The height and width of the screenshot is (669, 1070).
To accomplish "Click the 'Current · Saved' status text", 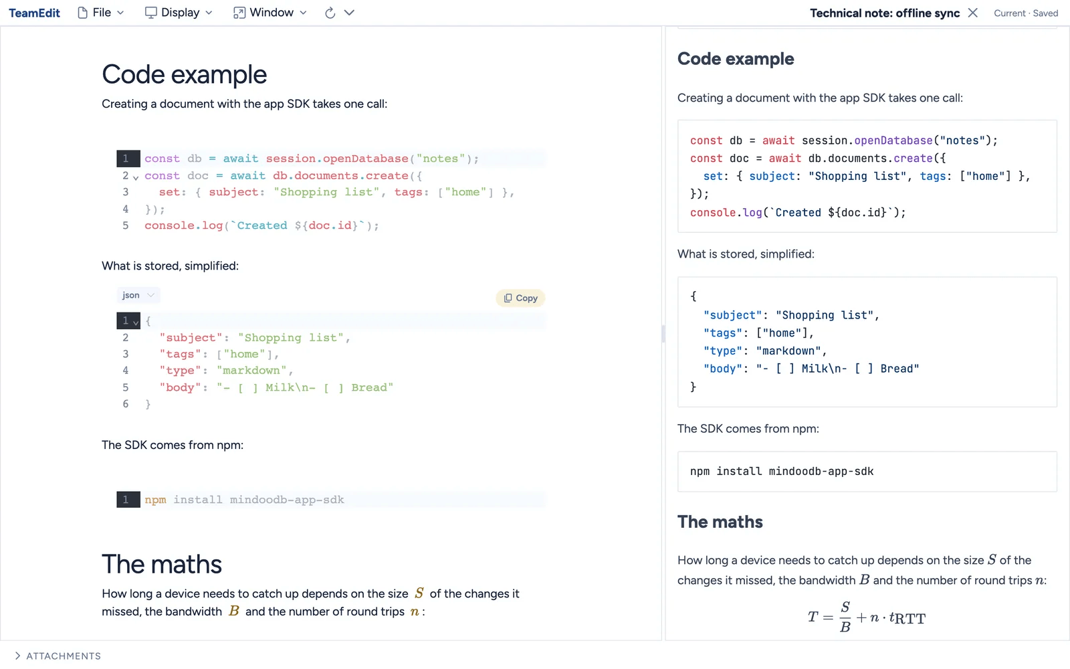I will click(1026, 13).
